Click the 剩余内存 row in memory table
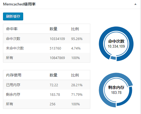141x114 pixels. coord(47,94)
